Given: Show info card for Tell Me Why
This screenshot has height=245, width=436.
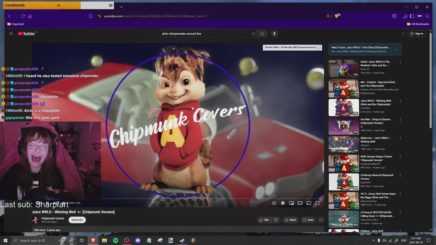Looking at the screenshot, I should pos(319,47).
